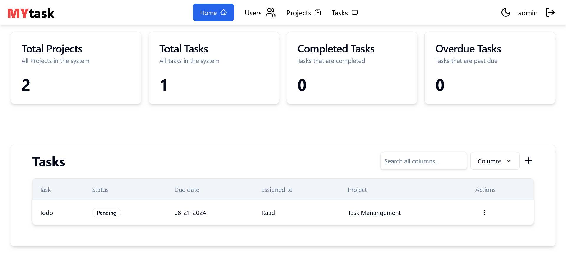Click the assigned to column header

[277, 190]
